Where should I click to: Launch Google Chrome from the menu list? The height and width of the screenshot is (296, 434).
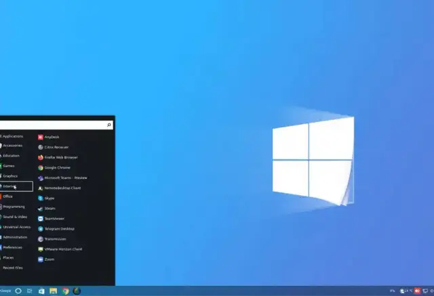coord(54,168)
